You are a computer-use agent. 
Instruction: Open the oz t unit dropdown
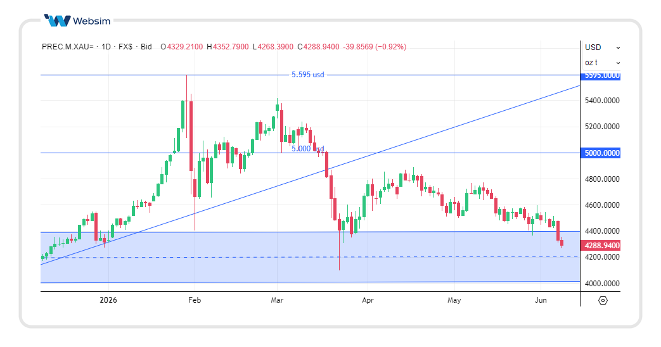(x=602, y=63)
